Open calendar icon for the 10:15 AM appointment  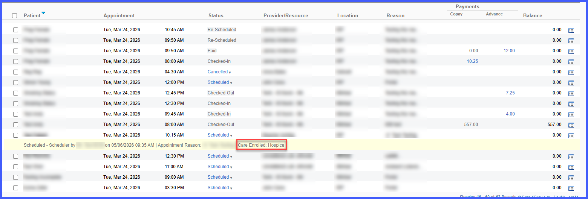tap(571, 135)
